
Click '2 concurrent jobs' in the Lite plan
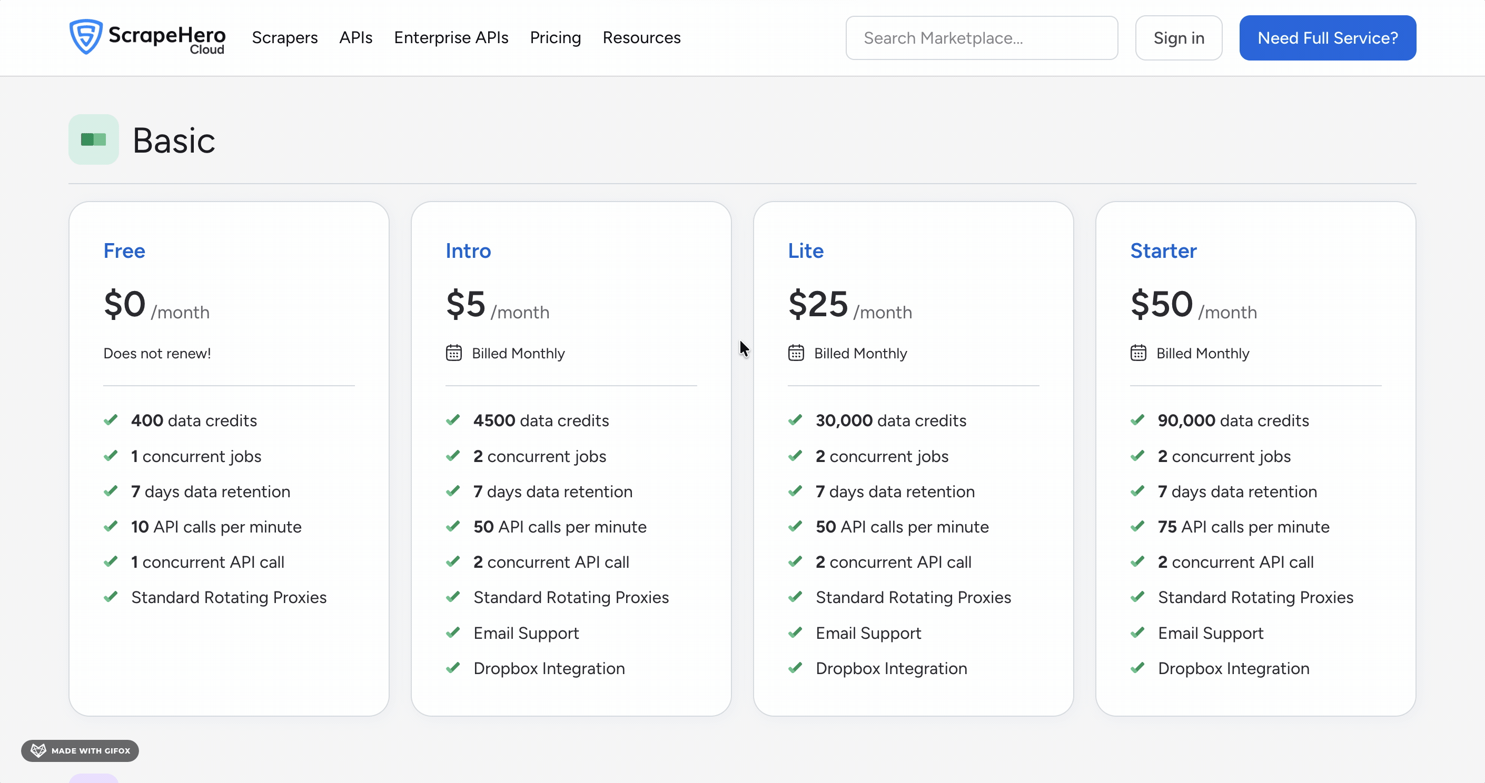[882, 456]
